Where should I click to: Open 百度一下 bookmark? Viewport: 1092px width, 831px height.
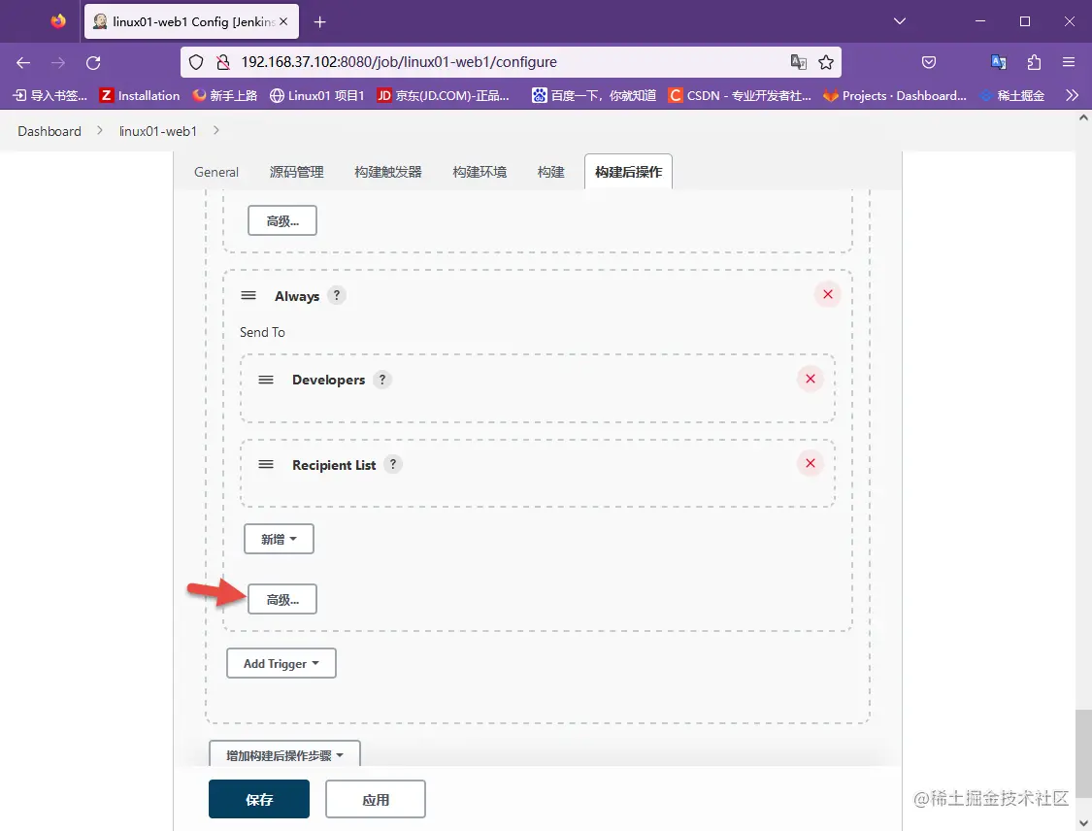594,95
